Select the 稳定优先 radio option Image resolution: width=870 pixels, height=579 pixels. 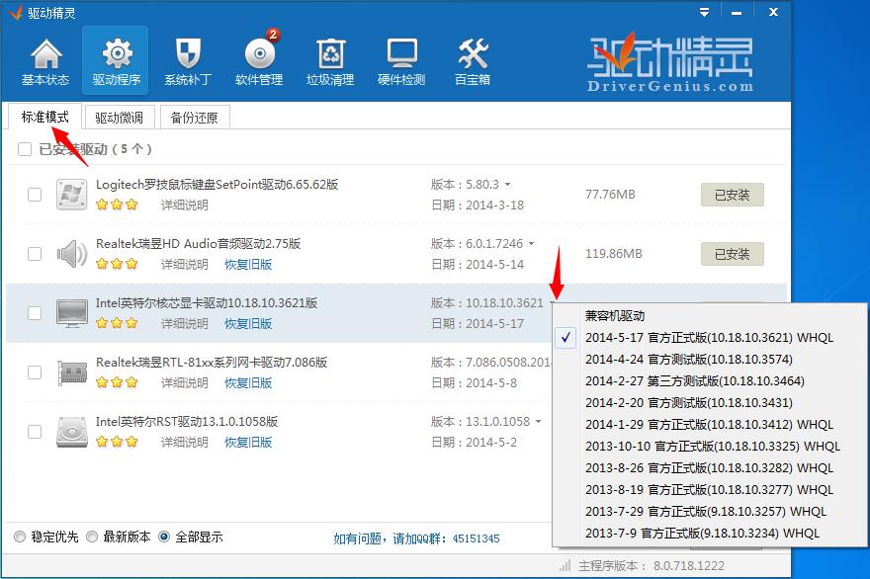20,538
